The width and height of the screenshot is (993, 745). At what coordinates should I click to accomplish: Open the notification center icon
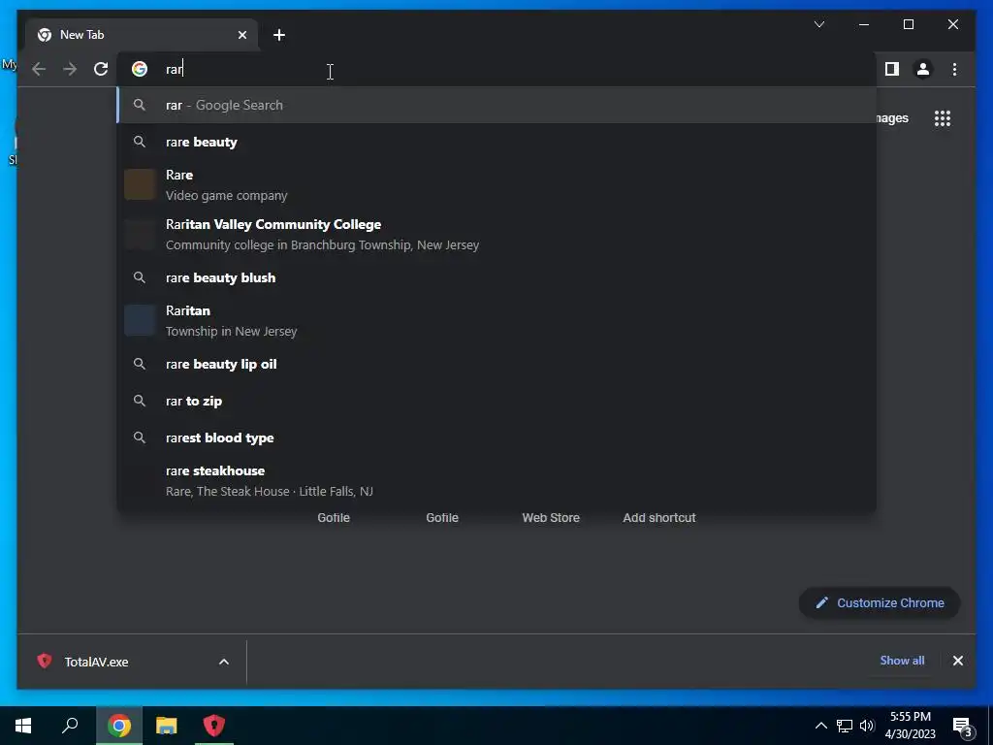click(x=963, y=727)
